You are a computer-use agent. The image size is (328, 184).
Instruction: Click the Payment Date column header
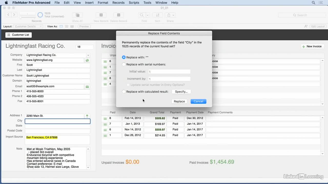click(x=195, y=112)
